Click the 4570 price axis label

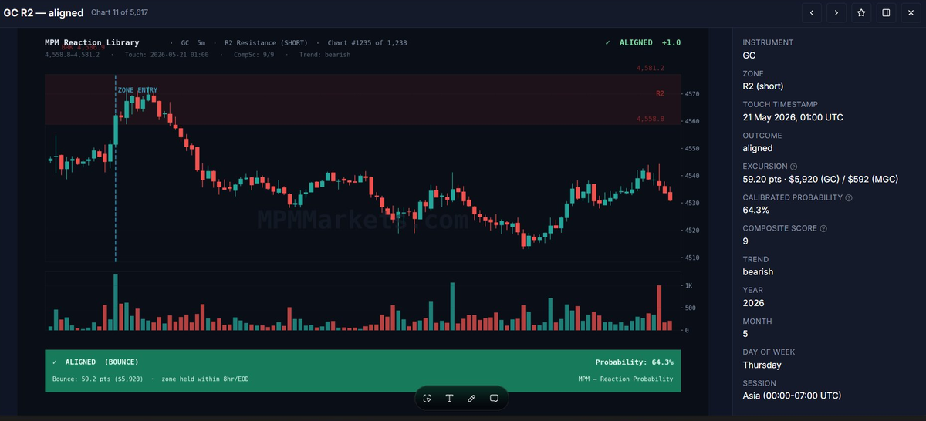691,94
